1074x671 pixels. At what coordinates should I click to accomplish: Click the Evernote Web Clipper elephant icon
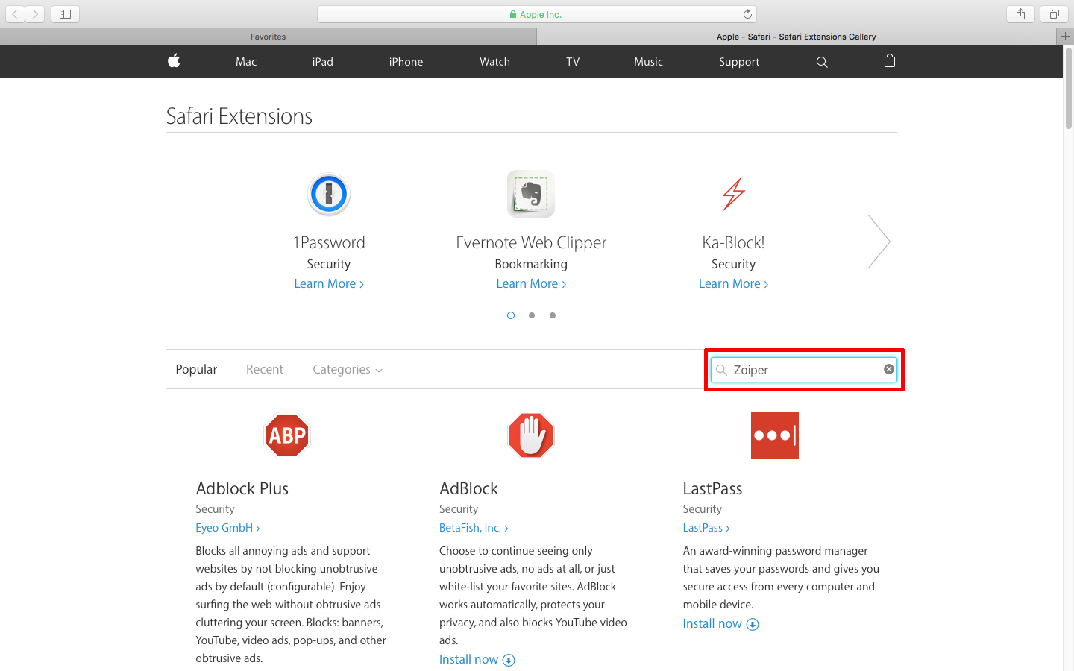pyautogui.click(x=531, y=194)
